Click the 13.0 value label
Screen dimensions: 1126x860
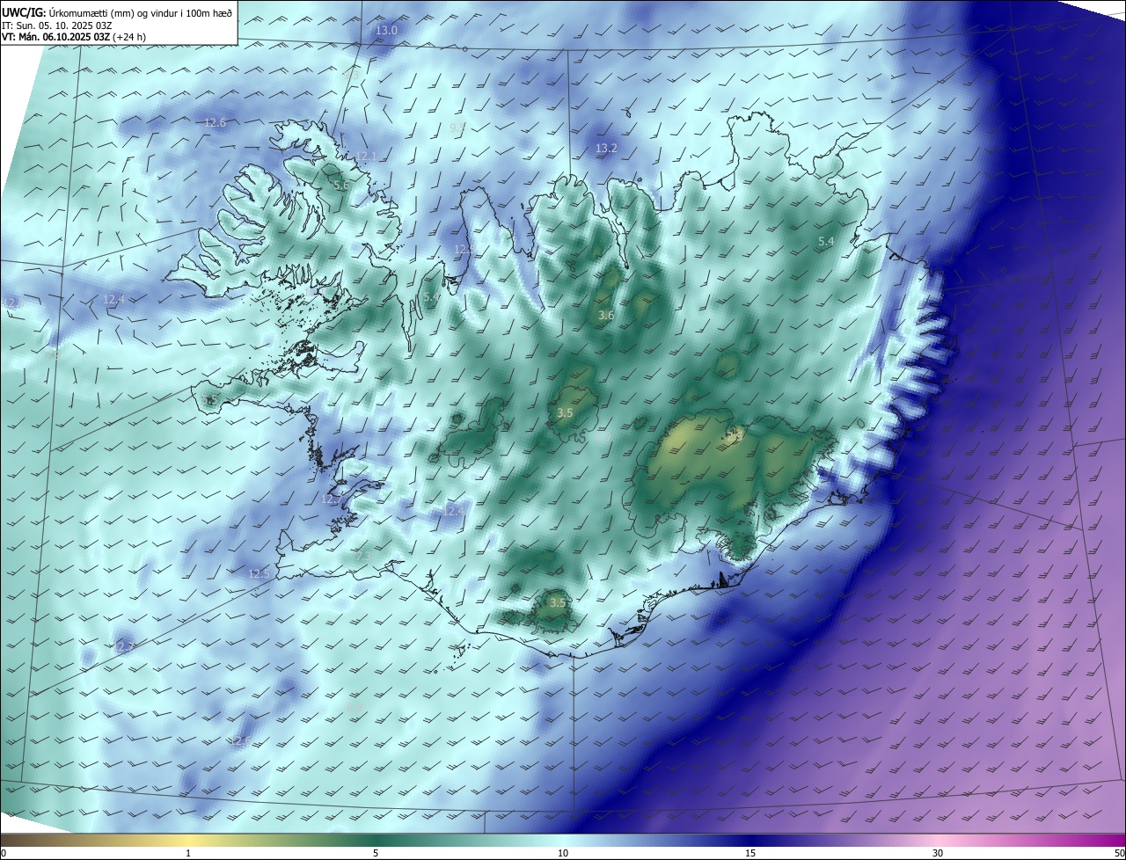[387, 30]
